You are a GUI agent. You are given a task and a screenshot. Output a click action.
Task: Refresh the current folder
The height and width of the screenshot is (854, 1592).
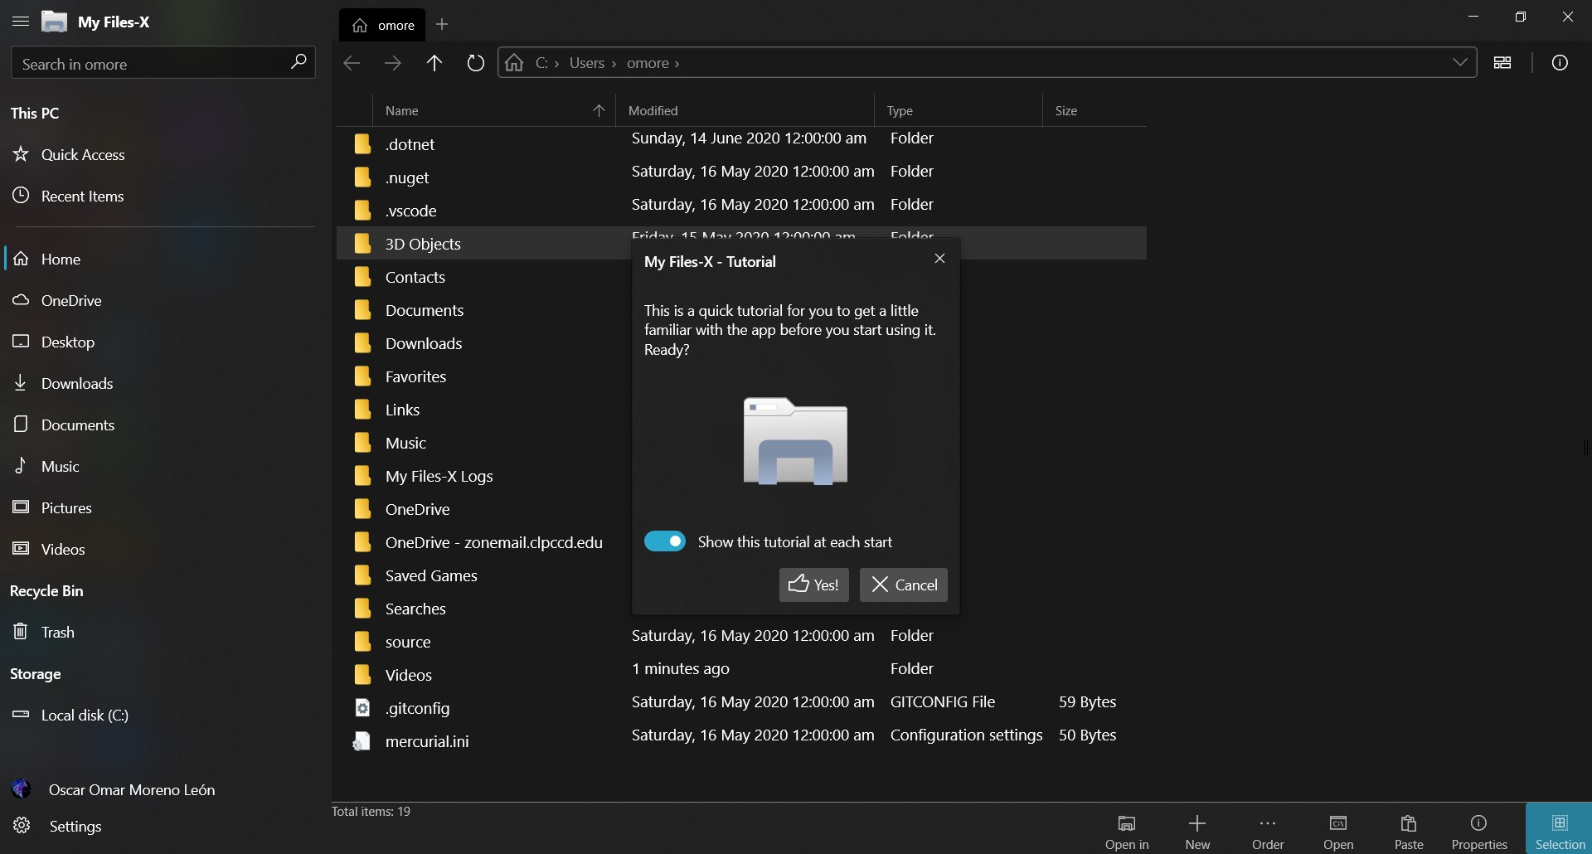[x=475, y=63]
